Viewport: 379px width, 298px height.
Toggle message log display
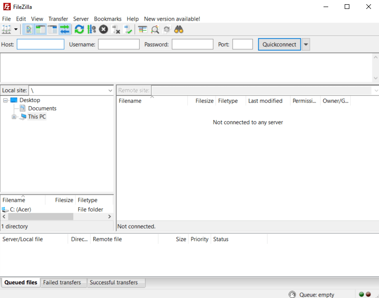[29, 30]
